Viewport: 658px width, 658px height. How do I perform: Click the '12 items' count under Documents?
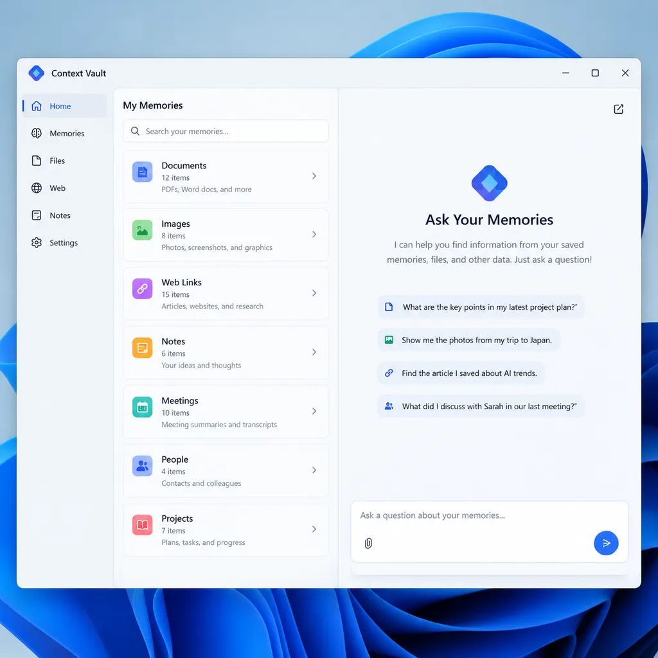pos(175,177)
